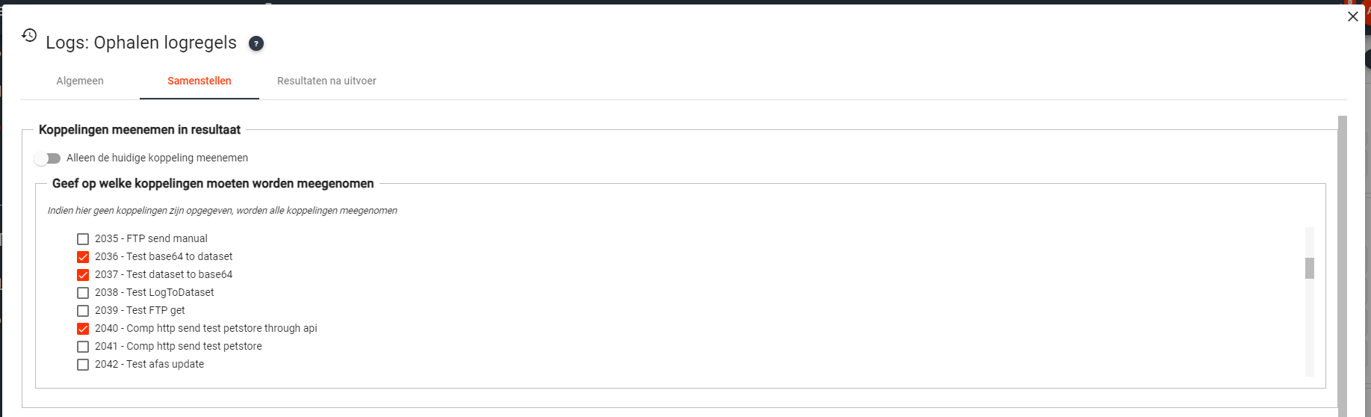Uncheck 2037 - Test dataset to base64
Image resolution: width=1371 pixels, height=417 pixels.
pyautogui.click(x=83, y=275)
